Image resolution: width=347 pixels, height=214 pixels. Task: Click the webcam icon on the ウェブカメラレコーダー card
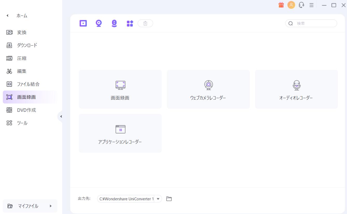point(208,85)
